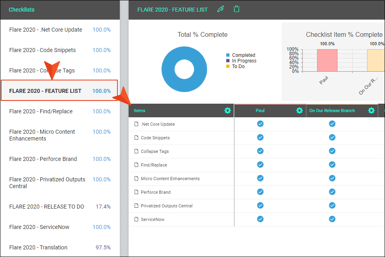The width and height of the screenshot is (385, 257).
Task: Open On Our Release Branch gear settings
Action: pyautogui.click(x=371, y=110)
